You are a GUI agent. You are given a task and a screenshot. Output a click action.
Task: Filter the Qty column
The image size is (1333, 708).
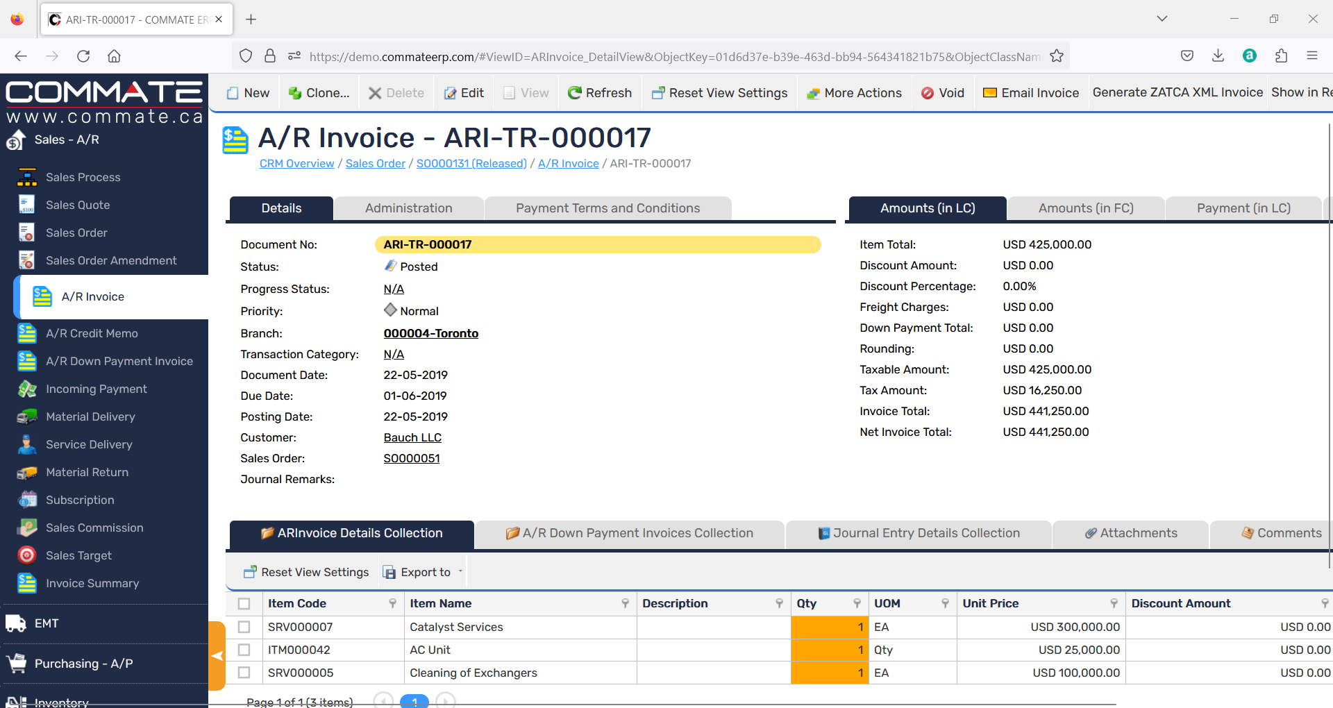(x=857, y=604)
